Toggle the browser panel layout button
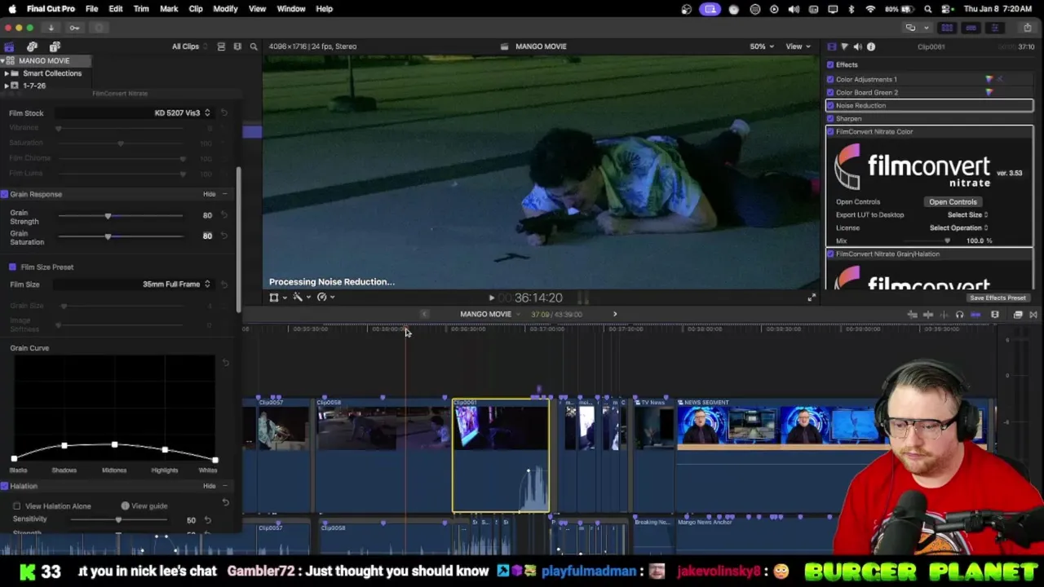Image resolution: width=1044 pixels, height=587 pixels. (947, 28)
